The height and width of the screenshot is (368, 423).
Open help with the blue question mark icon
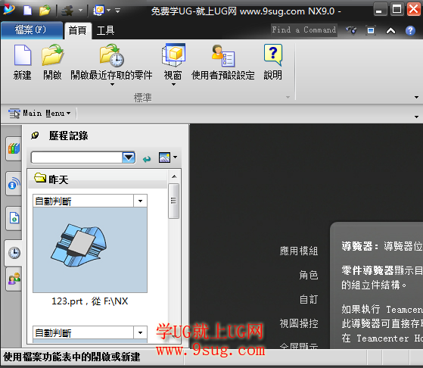(410, 30)
